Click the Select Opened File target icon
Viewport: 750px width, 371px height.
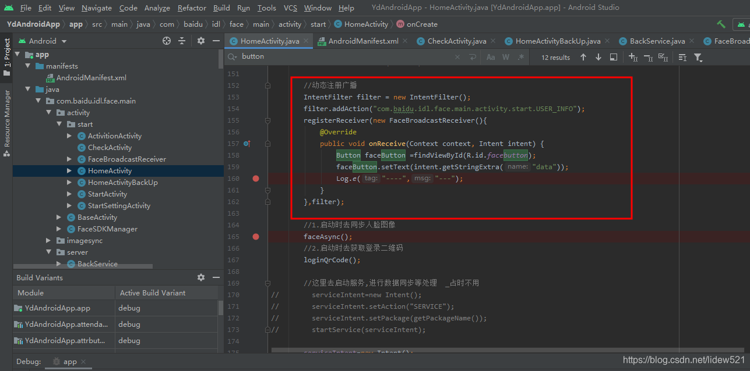[167, 41]
